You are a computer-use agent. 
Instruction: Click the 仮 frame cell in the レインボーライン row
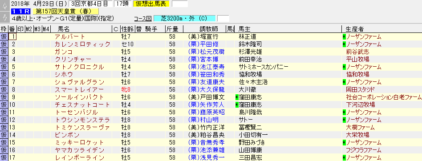(x=4, y=157)
